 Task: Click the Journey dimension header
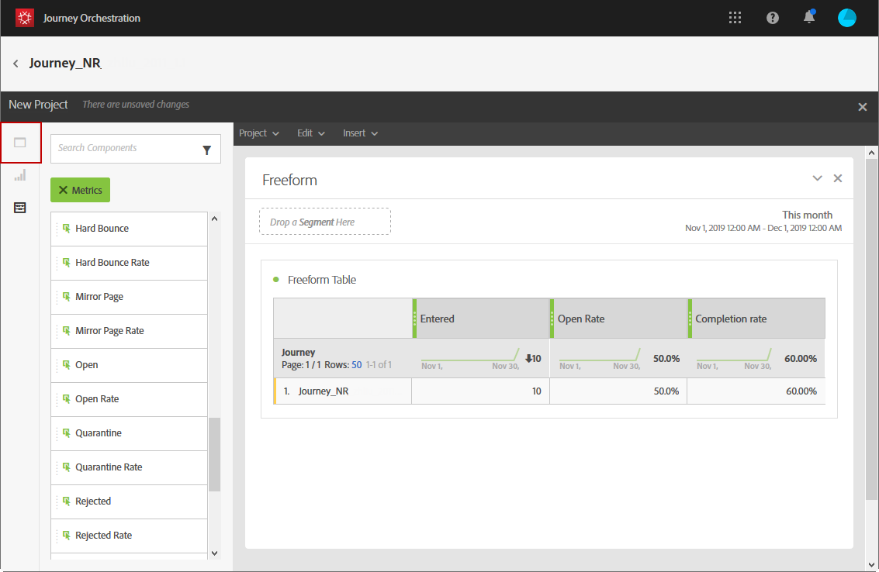coord(298,353)
